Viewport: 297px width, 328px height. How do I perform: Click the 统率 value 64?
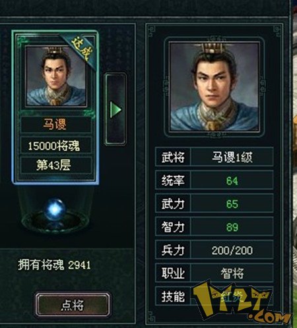(232, 181)
